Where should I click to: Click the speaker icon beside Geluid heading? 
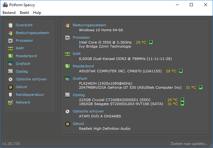[x=67, y=124]
